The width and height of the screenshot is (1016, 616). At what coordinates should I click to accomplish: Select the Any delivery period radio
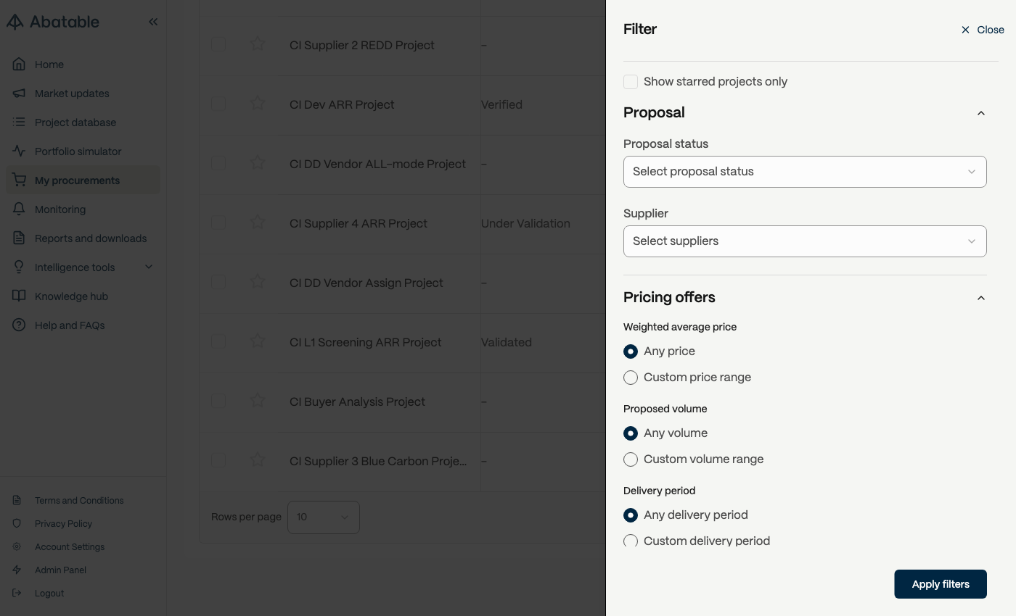point(631,515)
